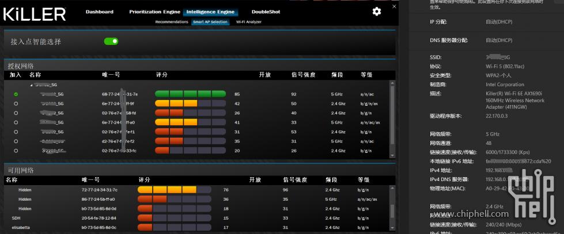Click MAC address 20-54-fa-78-12-84

[99, 218]
